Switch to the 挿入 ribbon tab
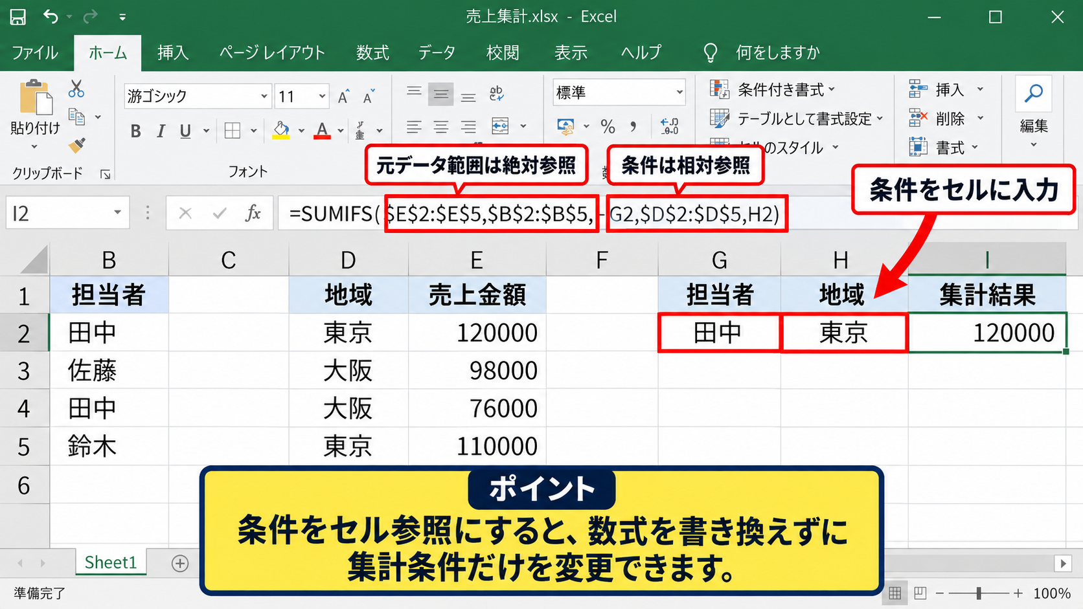1083x609 pixels. click(x=173, y=52)
